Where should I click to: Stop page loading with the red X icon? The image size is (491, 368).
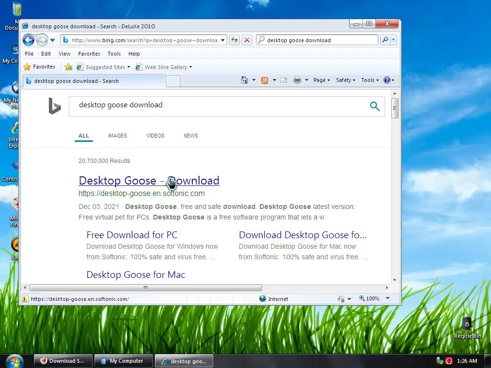pos(247,40)
